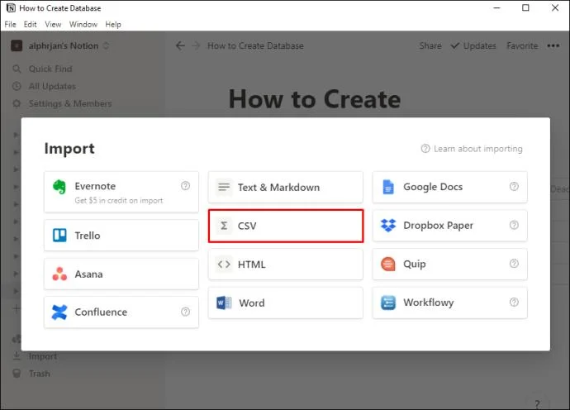Click the Dropbox Paper icon

388,226
